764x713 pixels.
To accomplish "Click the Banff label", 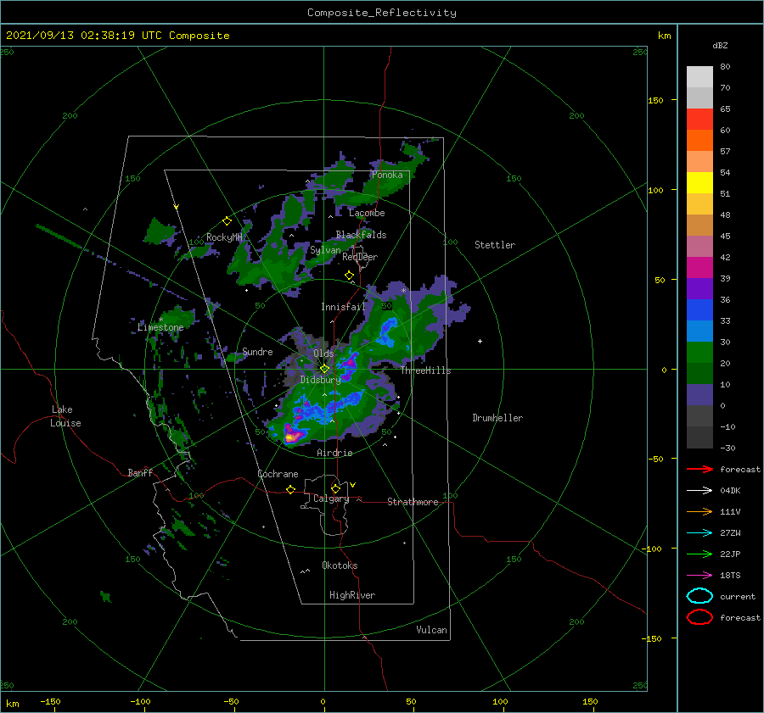I will pyautogui.click(x=140, y=472).
